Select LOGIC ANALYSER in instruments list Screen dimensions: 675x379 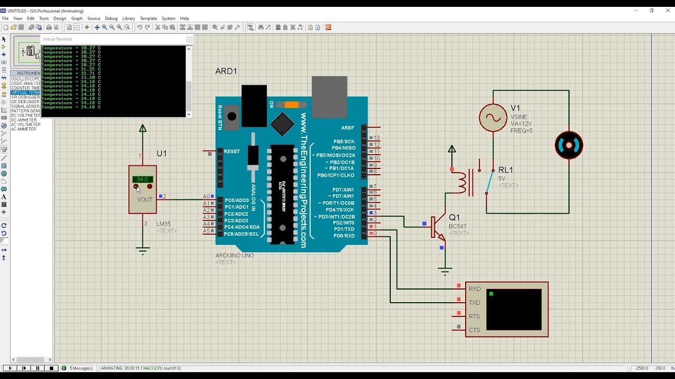coord(26,83)
